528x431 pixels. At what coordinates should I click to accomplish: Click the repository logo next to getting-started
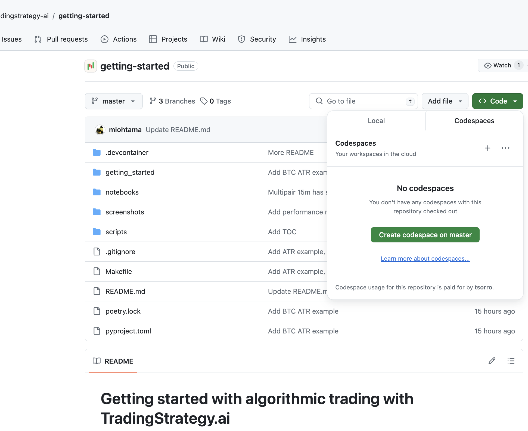(91, 66)
